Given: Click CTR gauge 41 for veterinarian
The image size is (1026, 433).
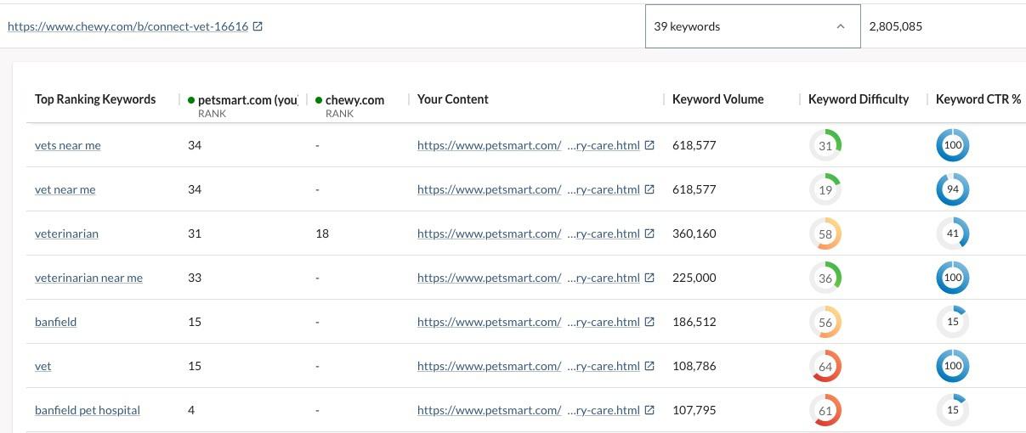Looking at the screenshot, I should 952,233.
